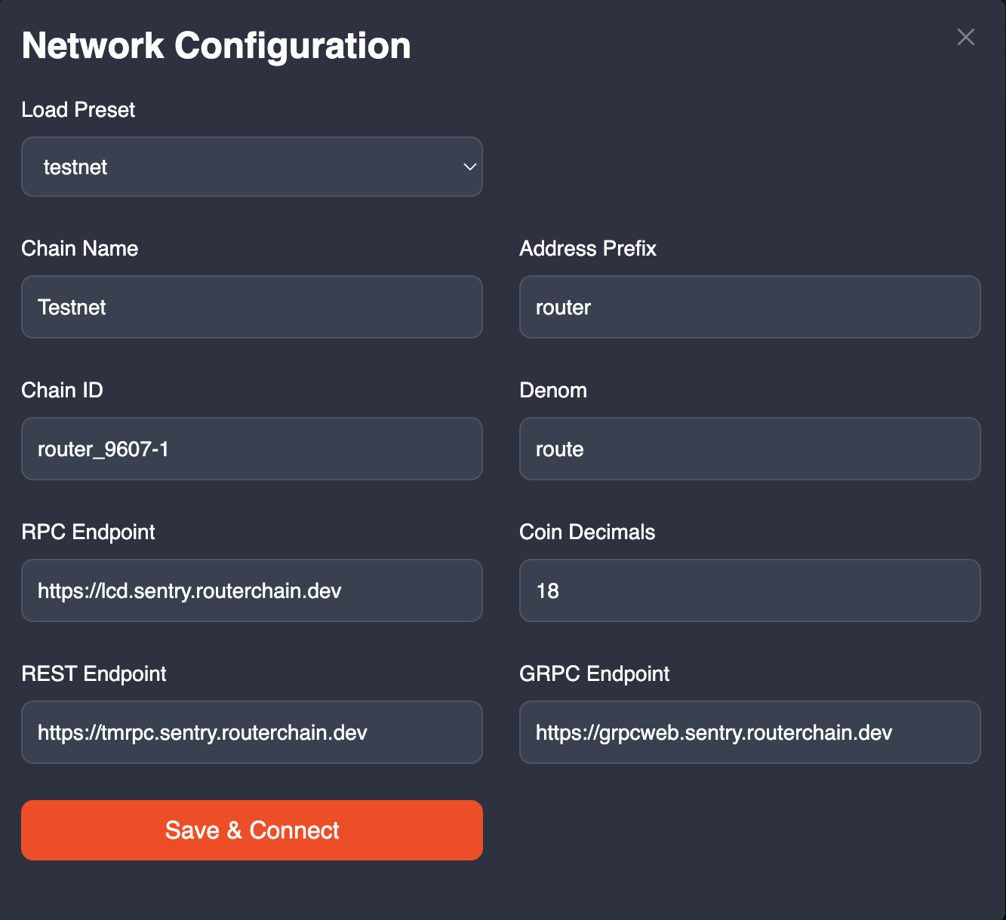Focus the RPC Endpoint input field
The image size is (1006, 920).
point(252,590)
